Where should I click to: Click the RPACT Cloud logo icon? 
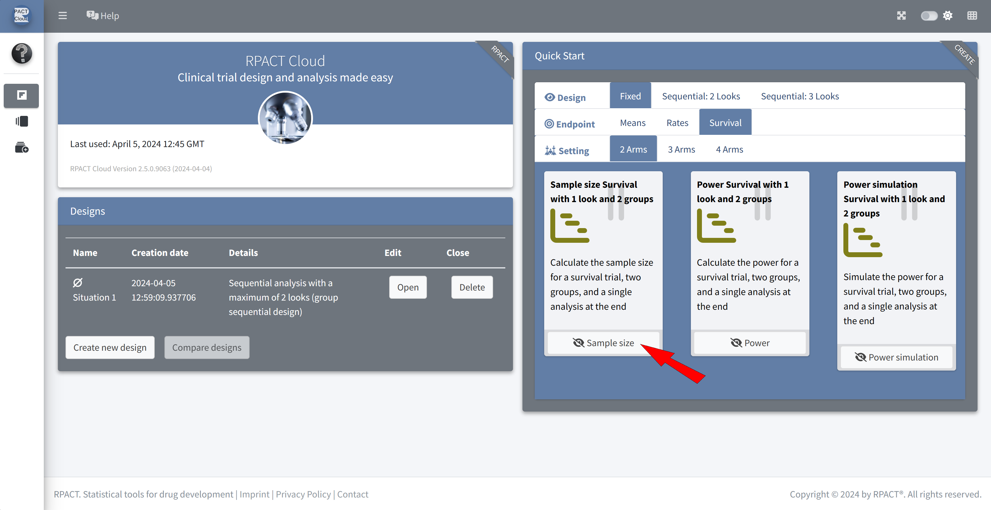(21, 15)
